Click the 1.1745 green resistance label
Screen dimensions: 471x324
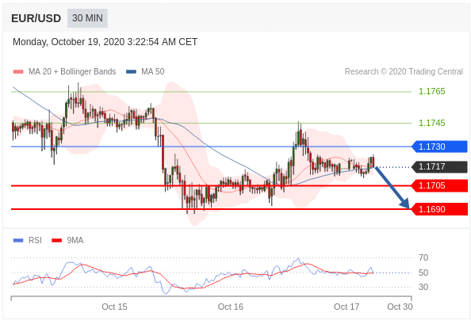432,123
